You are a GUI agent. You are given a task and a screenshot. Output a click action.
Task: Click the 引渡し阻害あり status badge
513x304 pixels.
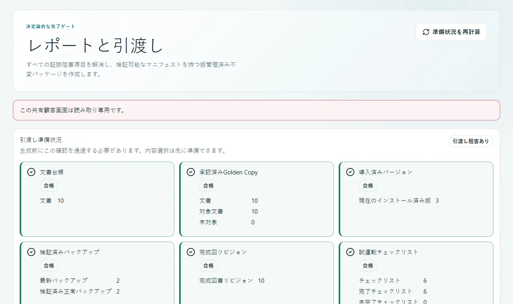pos(471,141)
